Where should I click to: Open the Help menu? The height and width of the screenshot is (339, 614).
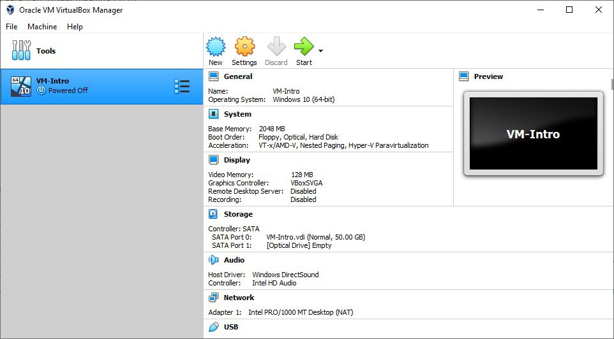coord(75,27)
